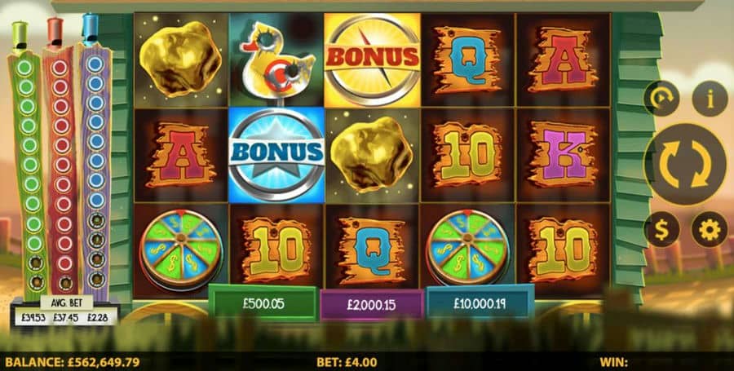Click the yellow BONUS compass symbol
The width and height of the screenshot is (734, 371).
[x=372, y=60]
